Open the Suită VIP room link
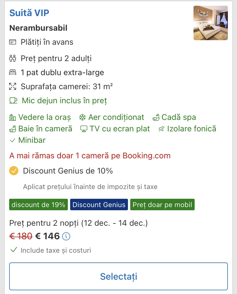 pos(29,13)
